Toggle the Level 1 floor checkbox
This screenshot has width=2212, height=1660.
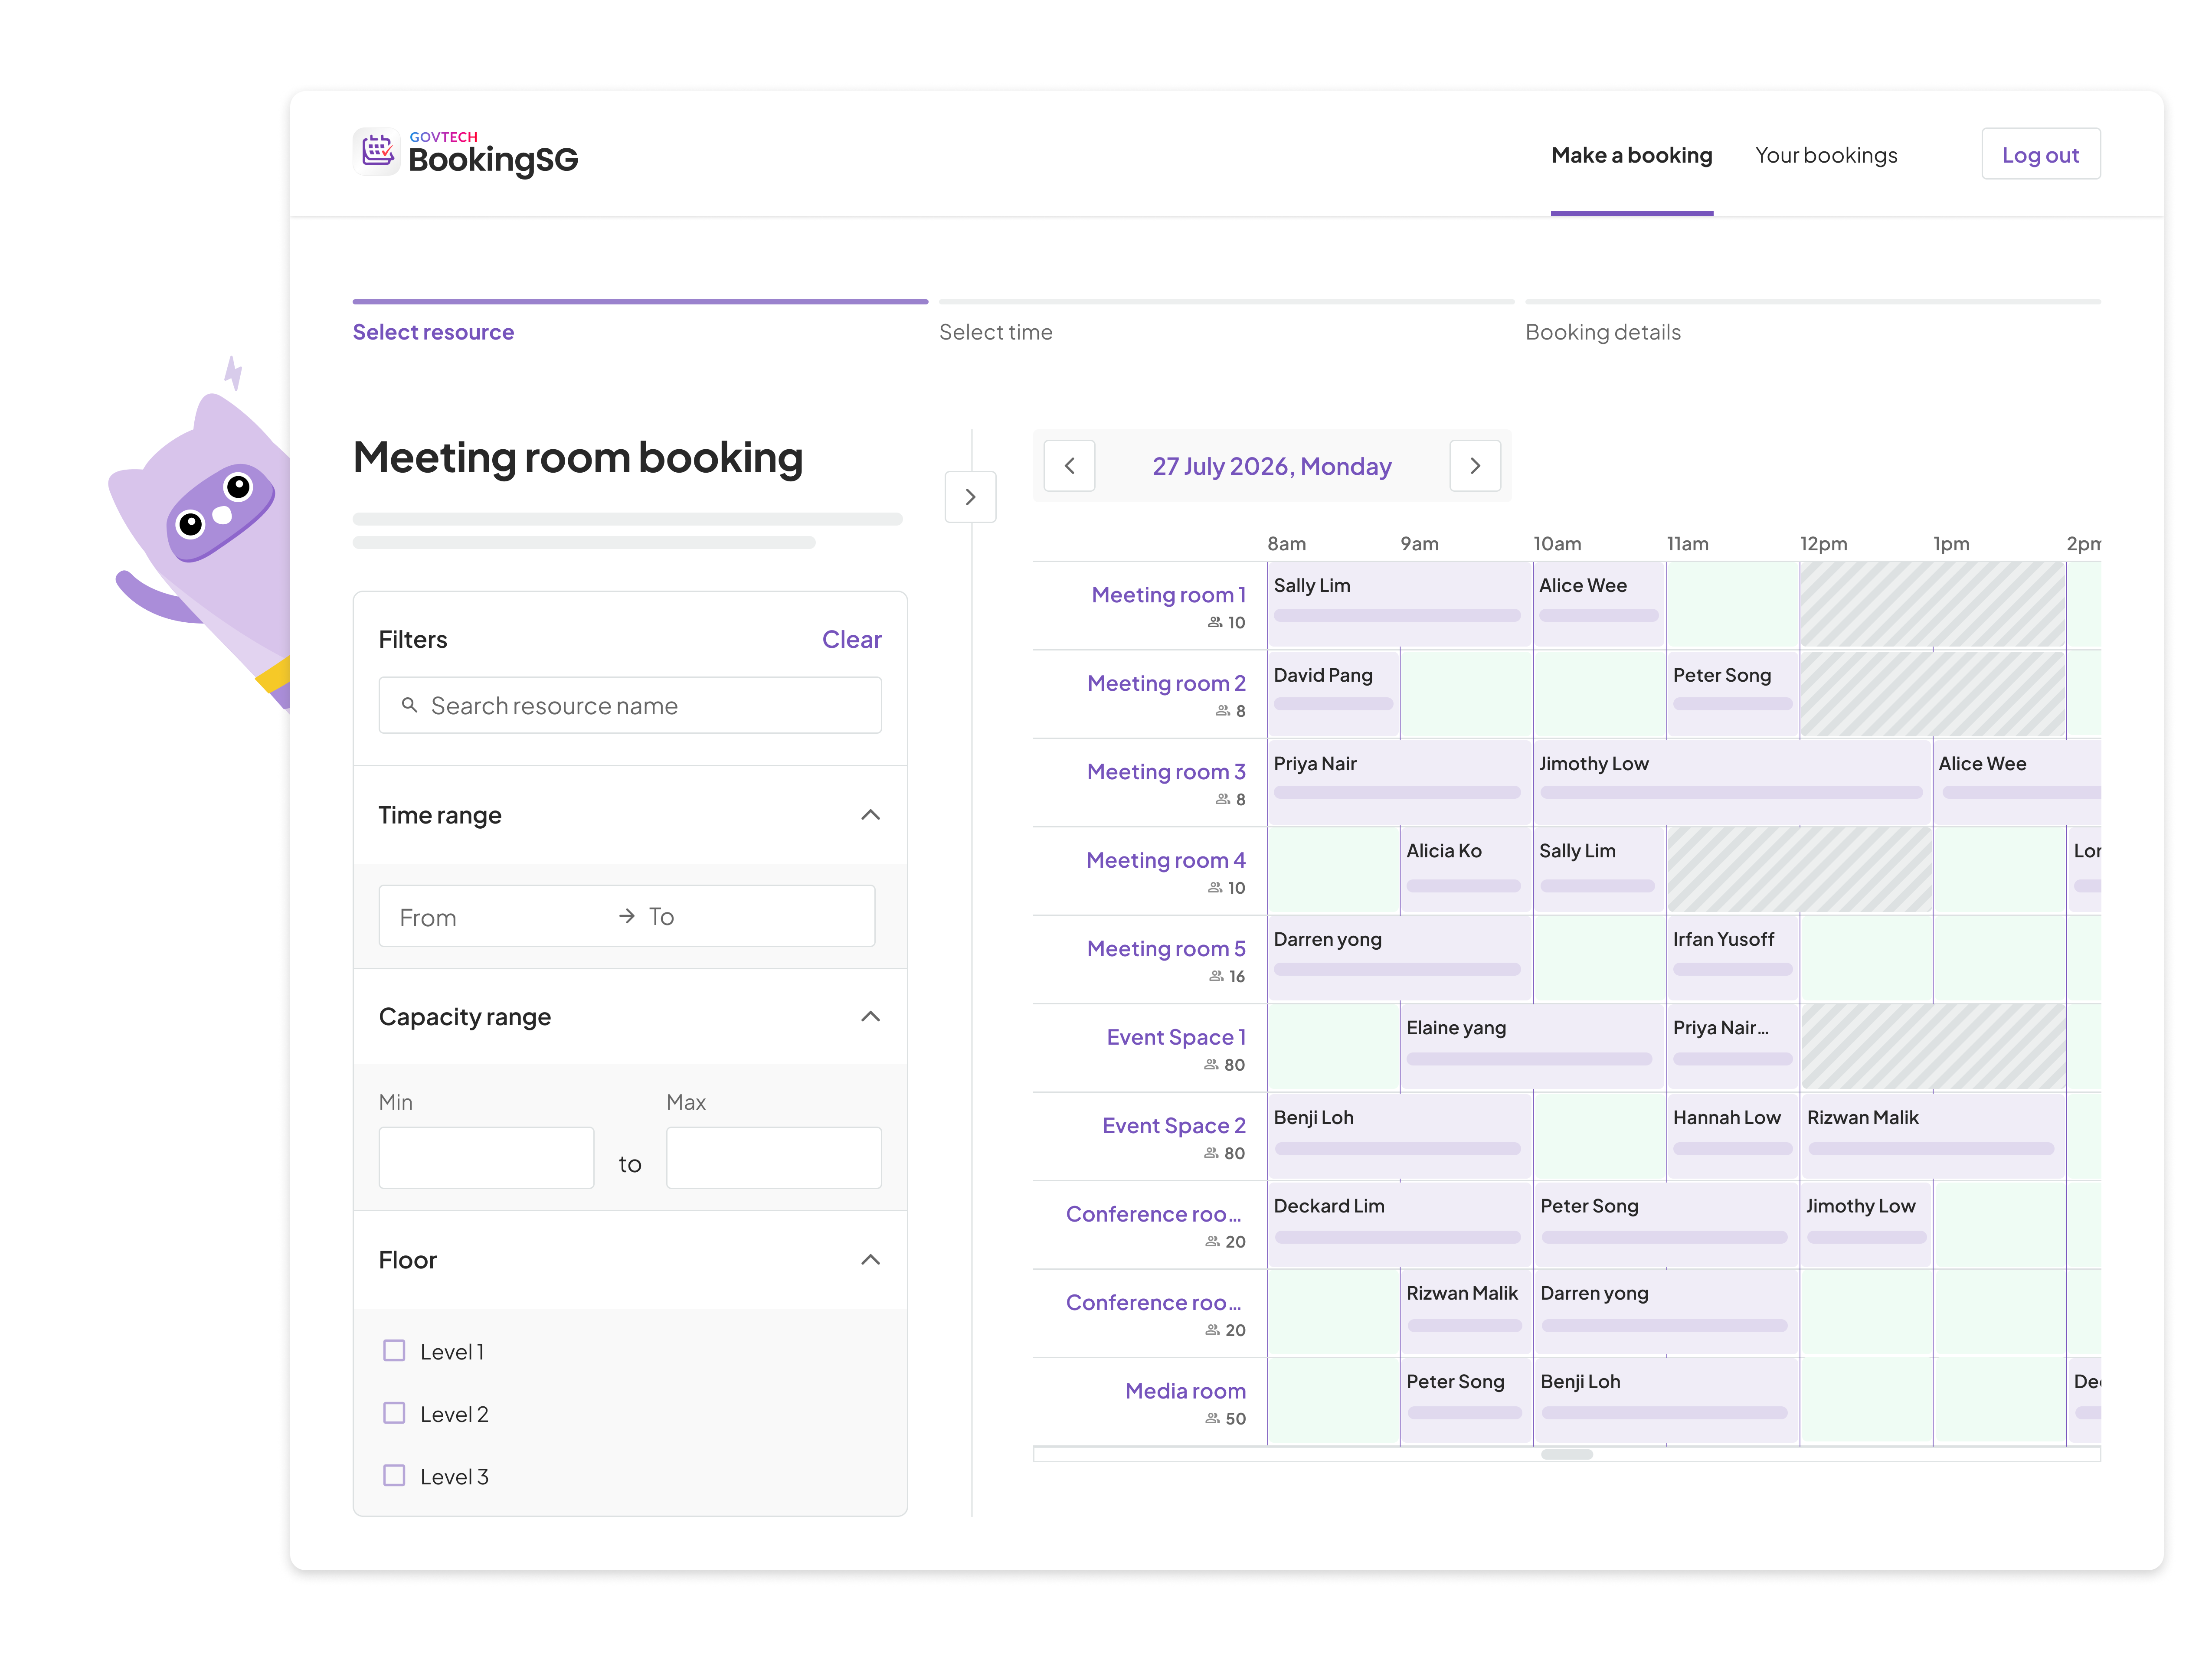(x=394, y=1351)
